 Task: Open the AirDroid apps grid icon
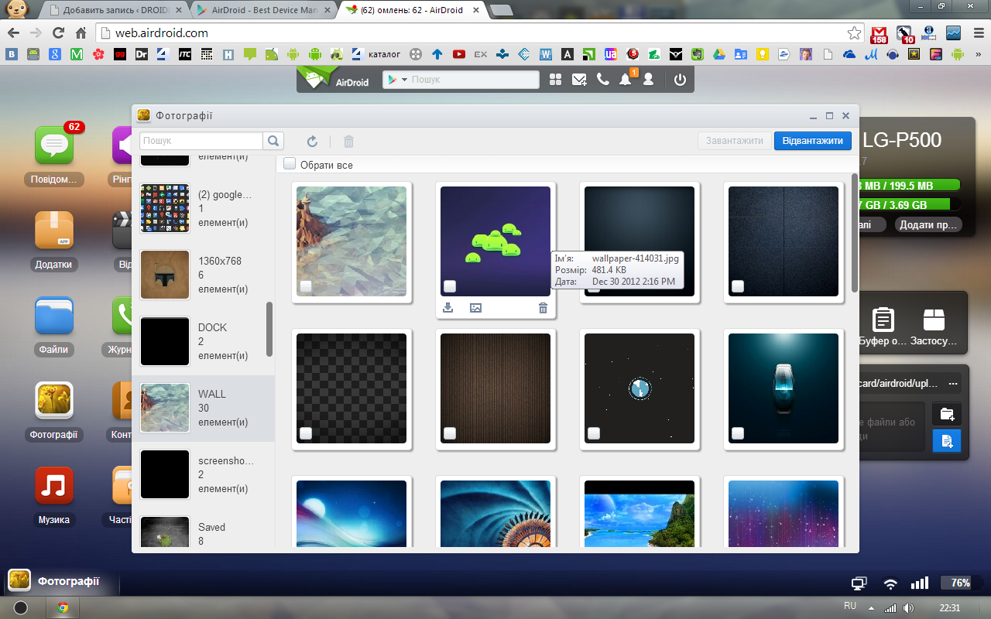coord(555,80)
